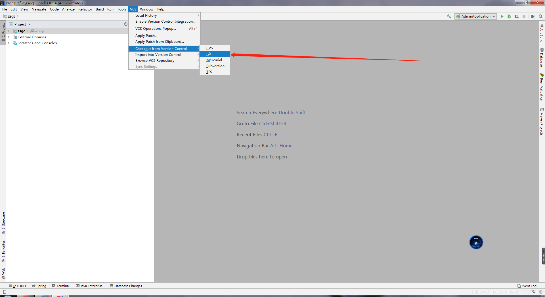545x297 pixels.
Task: Open the Bean Validation tool window
Action: pyautogui.click(x=542, y=87)
